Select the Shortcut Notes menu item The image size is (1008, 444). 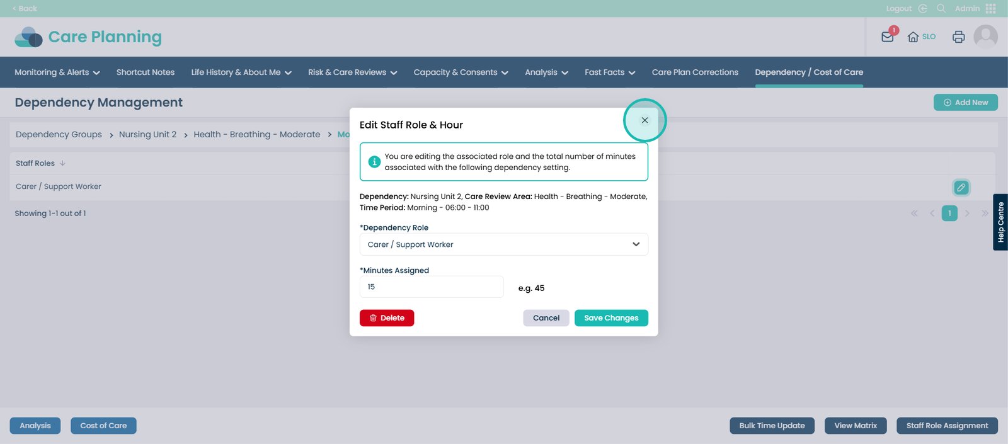click(146, 72)
